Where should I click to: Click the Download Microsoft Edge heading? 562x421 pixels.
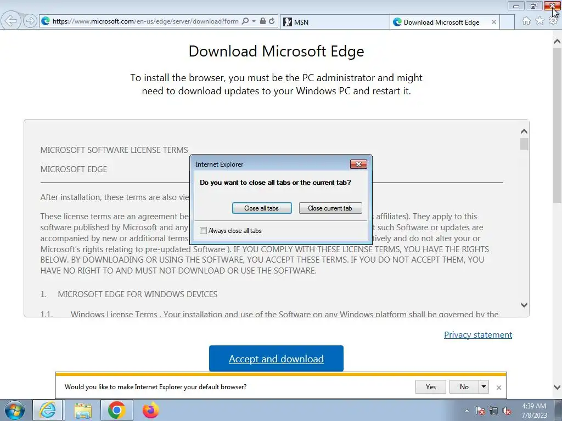(x=277, y=51)
